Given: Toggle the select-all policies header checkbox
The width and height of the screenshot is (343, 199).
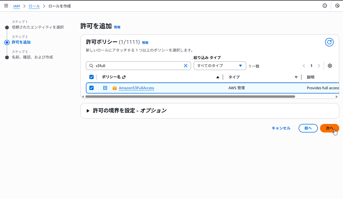Looking at the screenshot, I should click(x=92, y=77).
